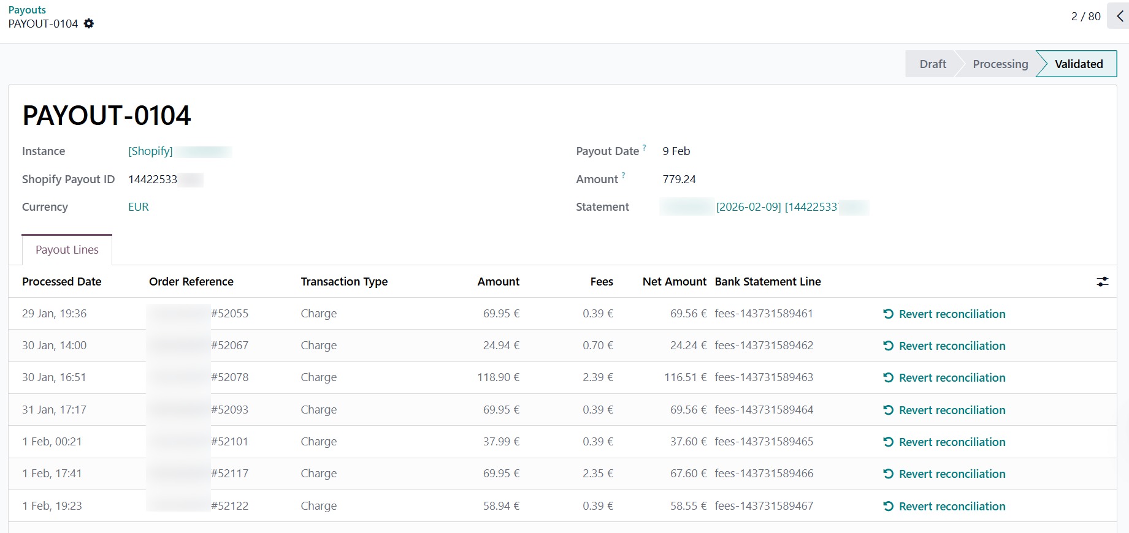This screenshot has height=533, width=1129.
Task: Sort by the Fees column header
Action: click(x=602, y=281)
